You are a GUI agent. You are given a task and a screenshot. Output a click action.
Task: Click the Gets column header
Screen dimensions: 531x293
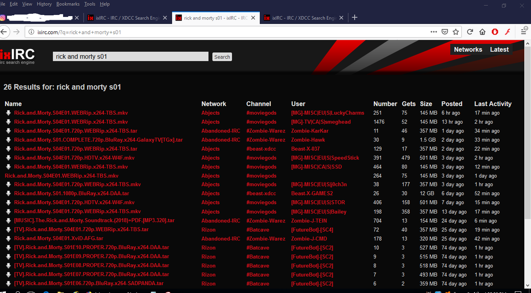[x=409, y=104]
